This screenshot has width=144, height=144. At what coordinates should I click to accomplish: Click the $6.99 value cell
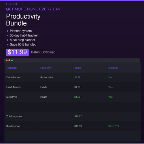(90, 77)
